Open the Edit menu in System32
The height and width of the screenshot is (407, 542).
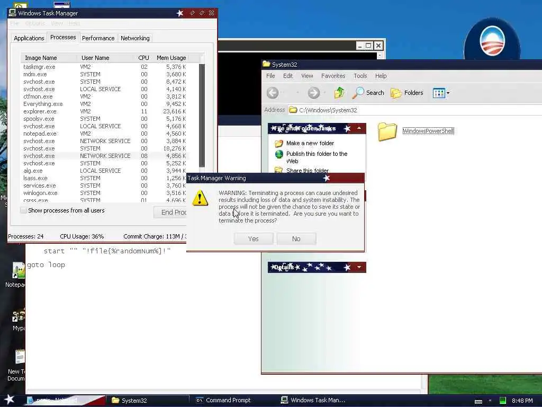[288, 76]
